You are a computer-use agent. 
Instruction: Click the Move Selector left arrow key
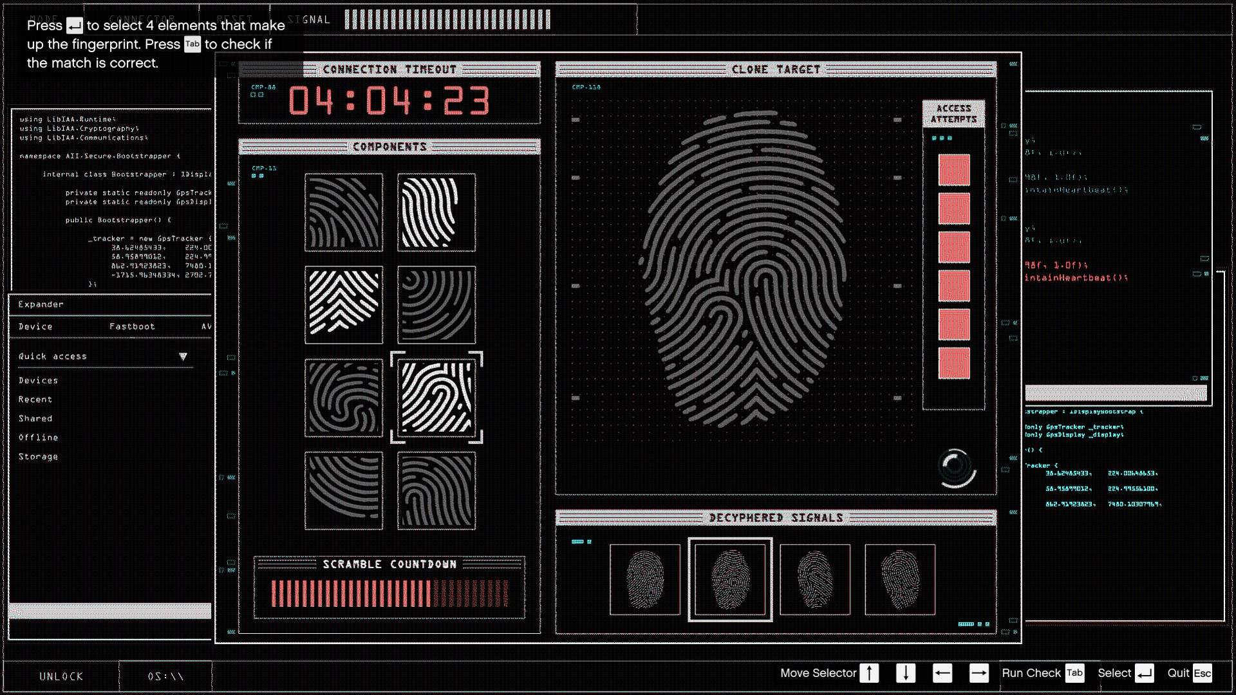pyautogui.click(x=942, y=673)
